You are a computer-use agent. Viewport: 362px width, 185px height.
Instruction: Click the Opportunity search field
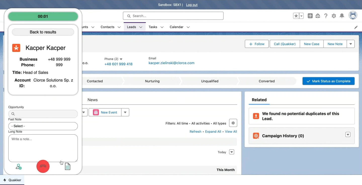click(x=43, y=114)
